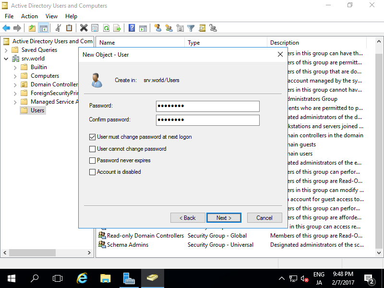The height and width of the screenshot is (288, 384).
Task: Close the New Object - User dialog with X
Action: 280,54
